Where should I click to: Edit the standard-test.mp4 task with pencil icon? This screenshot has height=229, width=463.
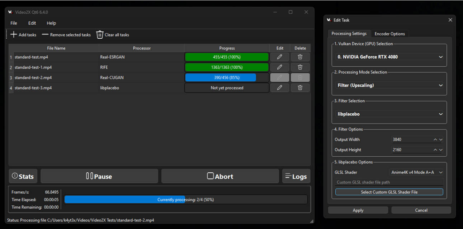pyautogui.click(x=280, y=57)
